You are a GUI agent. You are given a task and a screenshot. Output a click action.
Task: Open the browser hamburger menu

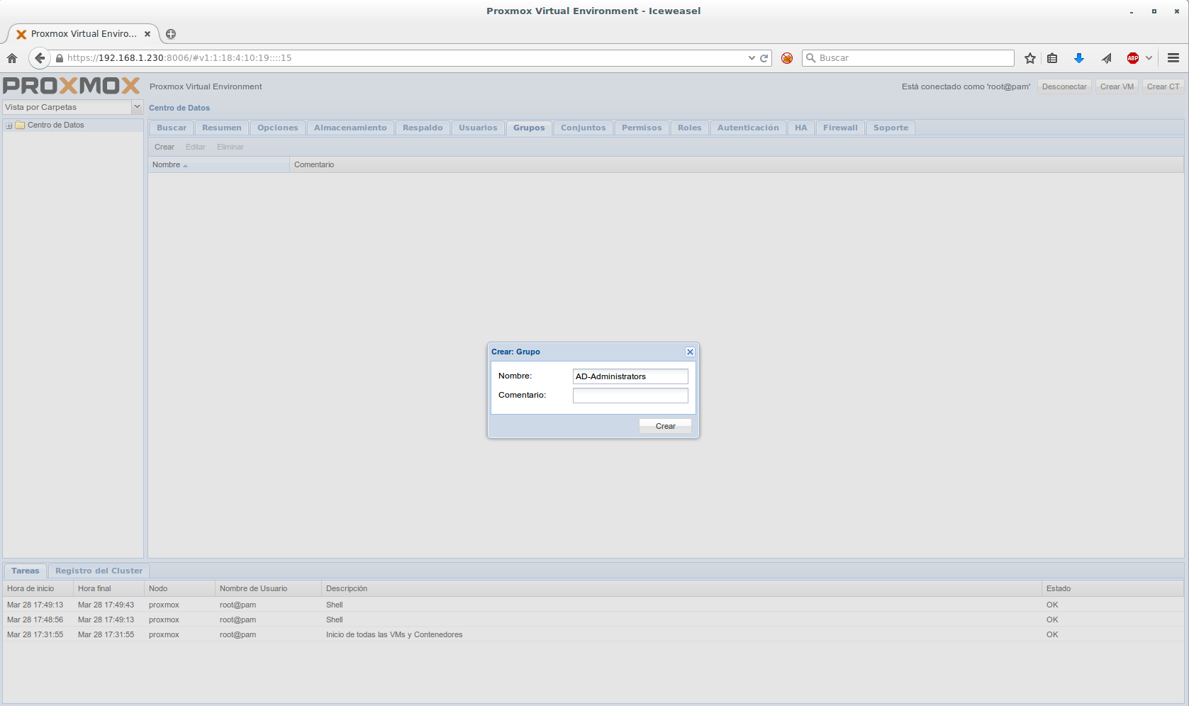point(1173,58)
